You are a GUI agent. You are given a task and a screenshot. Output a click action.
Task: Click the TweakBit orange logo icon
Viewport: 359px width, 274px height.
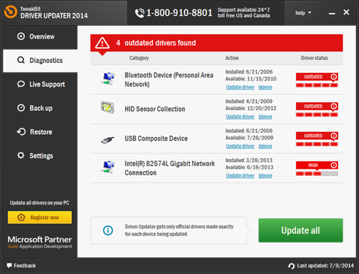click(11, 12)
